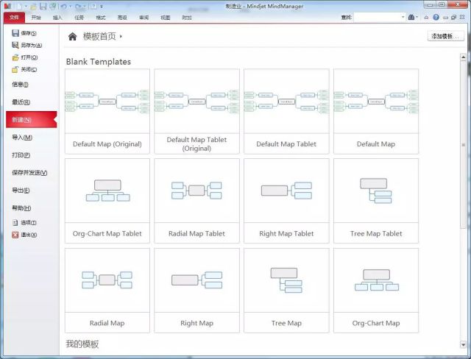This screenshot has width=471, height=359.
Task: Click the Save As (另存为) icon
Action: 15,46
